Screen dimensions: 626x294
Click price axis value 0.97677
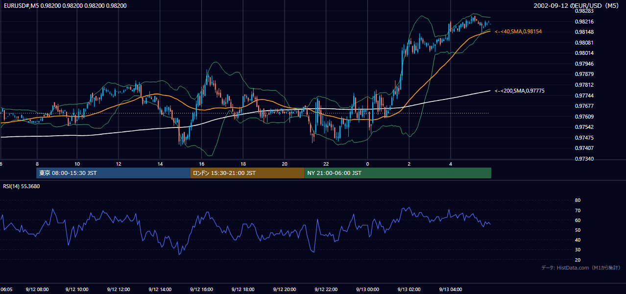(584, 106)
